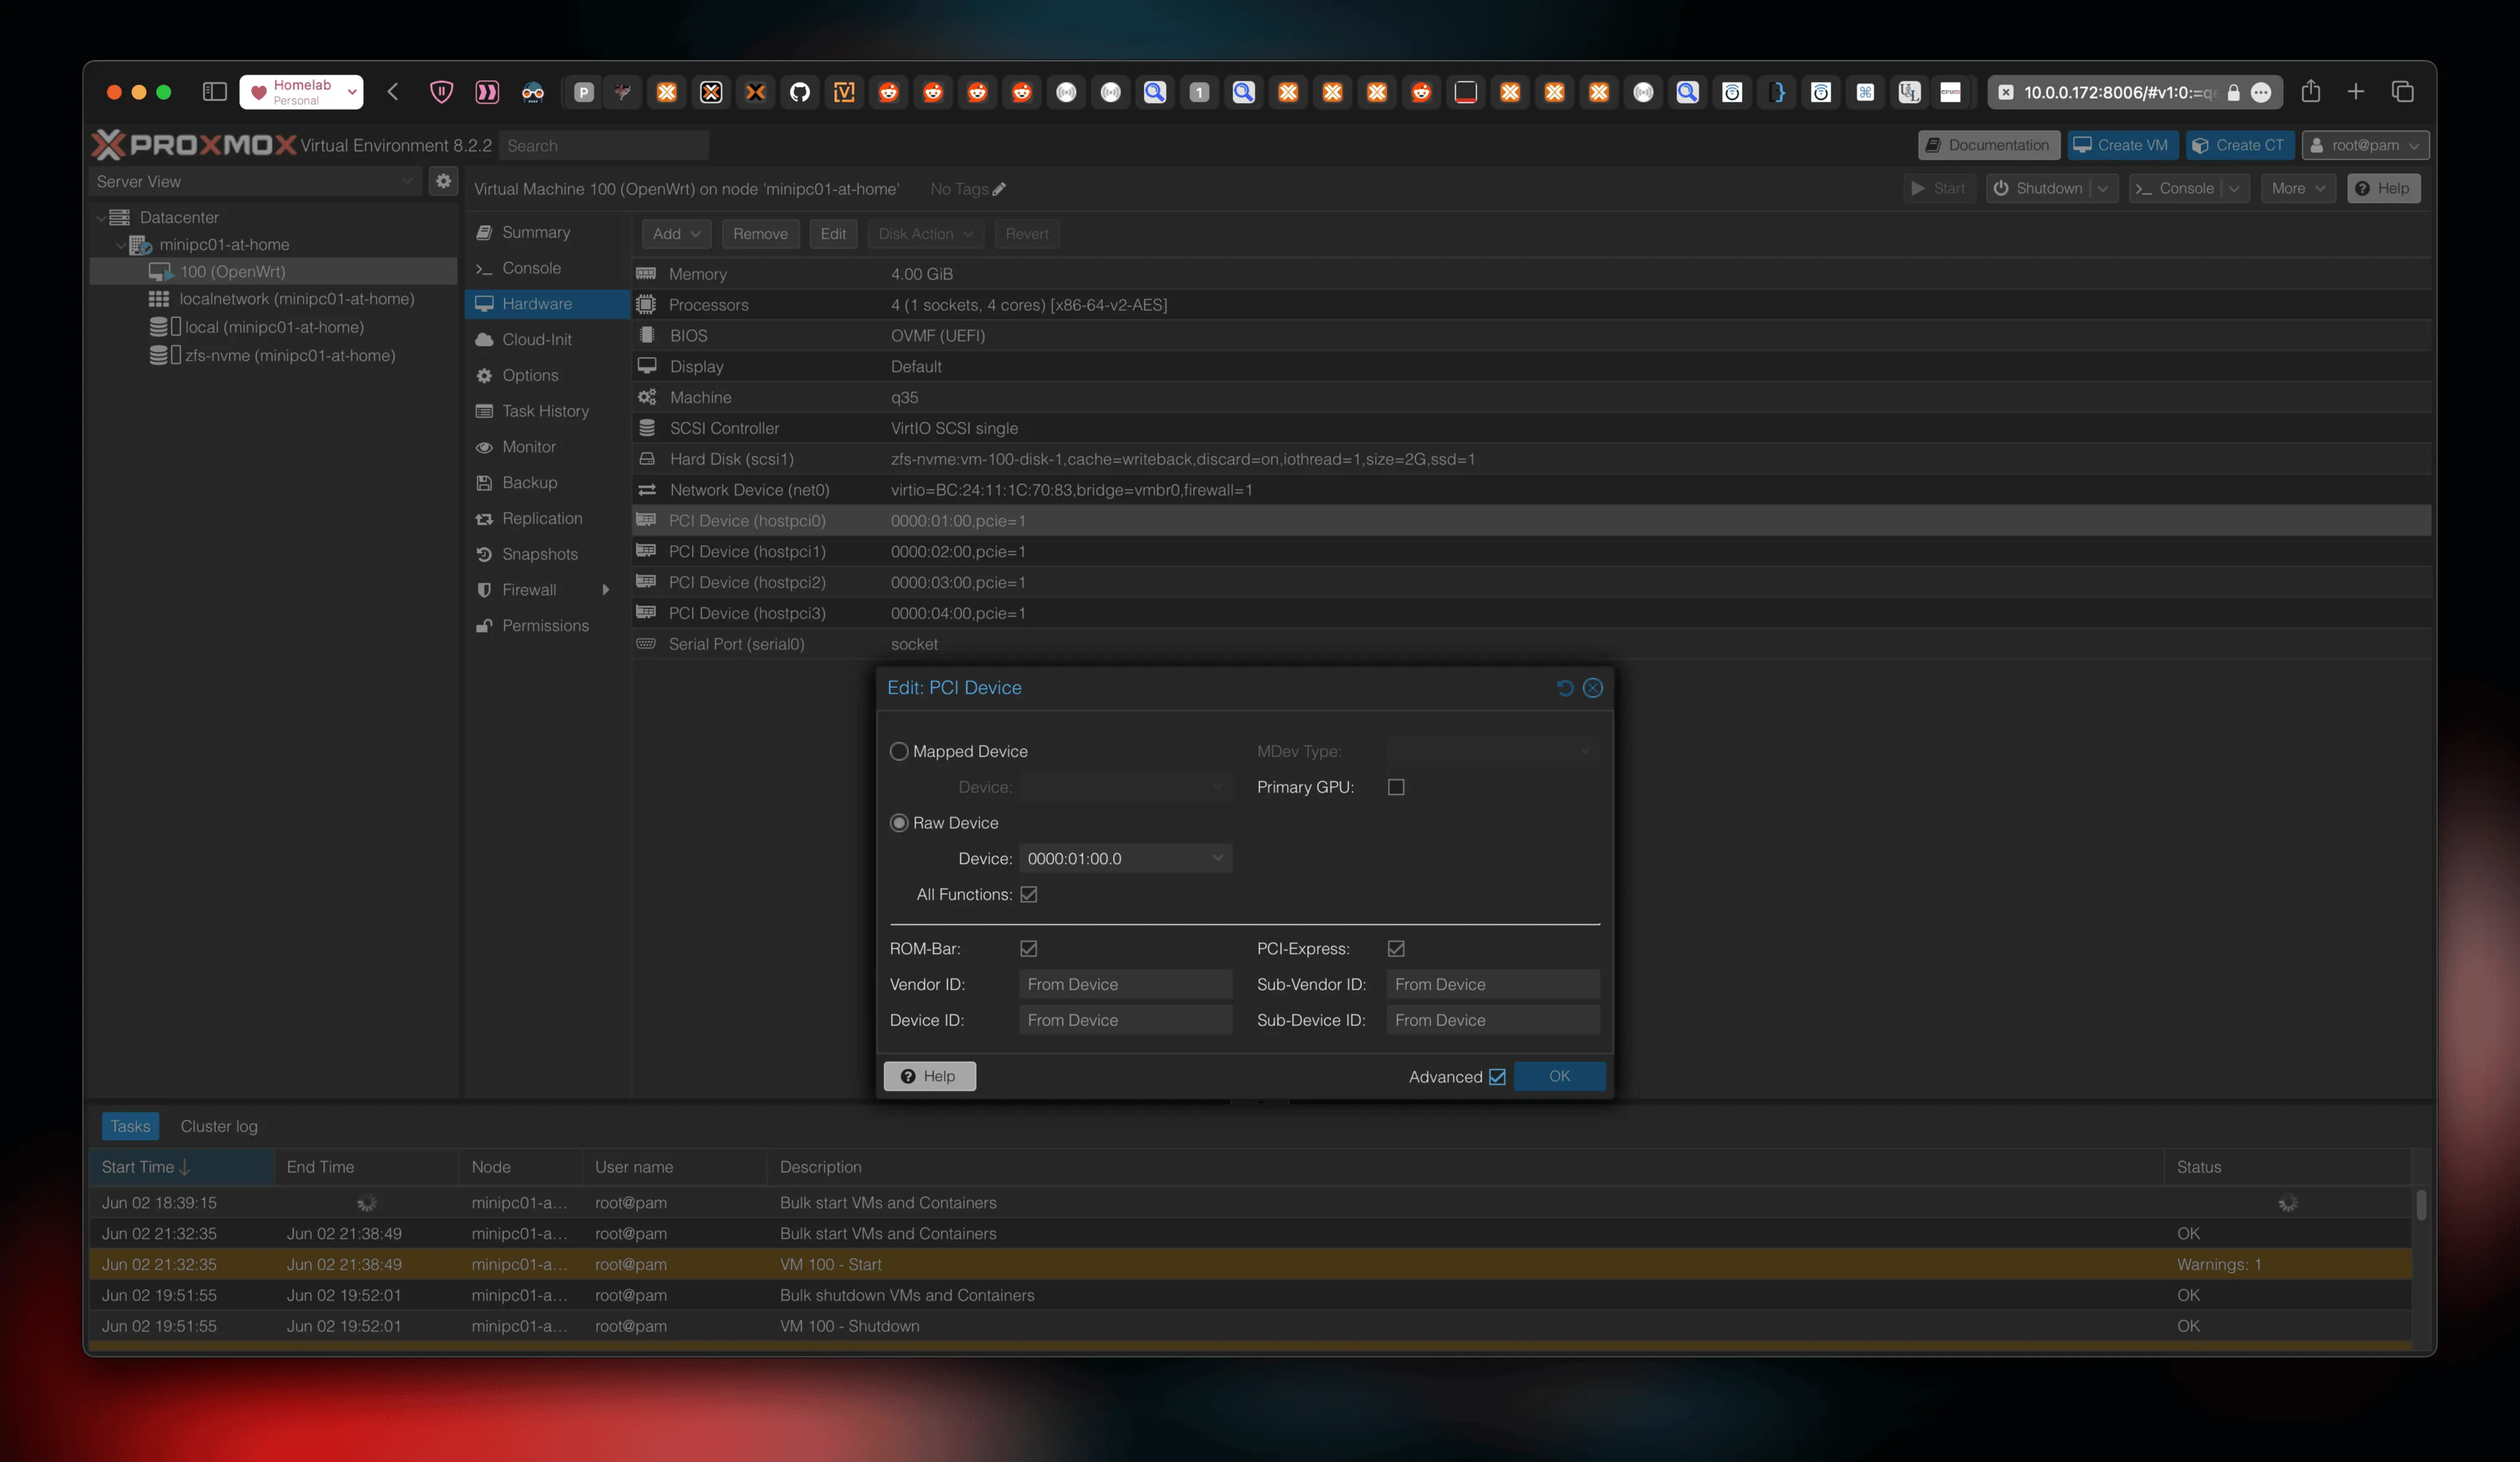Switch to the Cluster log tab
2520x1462 pixels.
point(219,1126)
